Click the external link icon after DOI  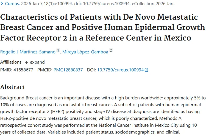coord(146,70)
